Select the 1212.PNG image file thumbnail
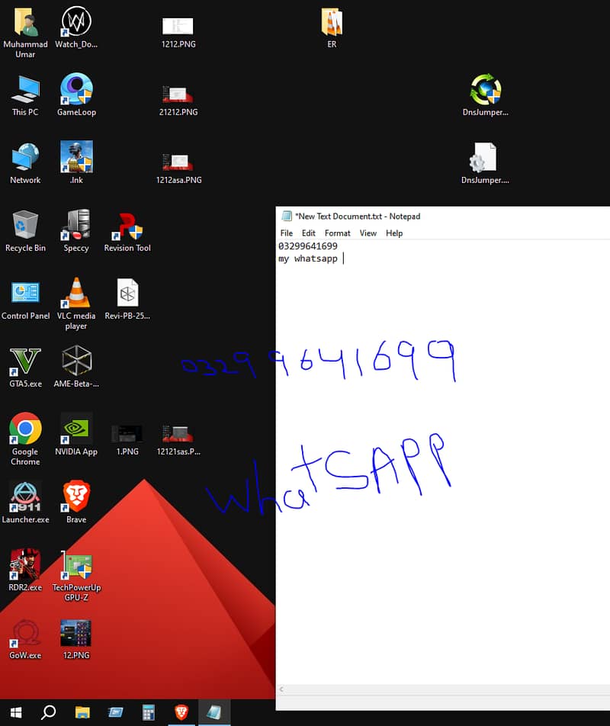610x726 pixels. point(178,26)
